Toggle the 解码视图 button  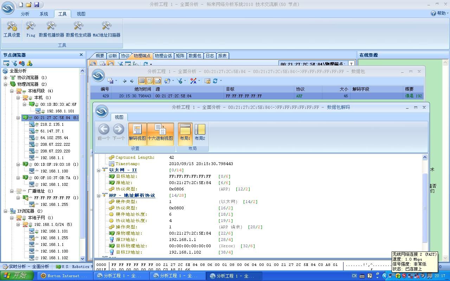pyautogui.click(x=137, y=132)
